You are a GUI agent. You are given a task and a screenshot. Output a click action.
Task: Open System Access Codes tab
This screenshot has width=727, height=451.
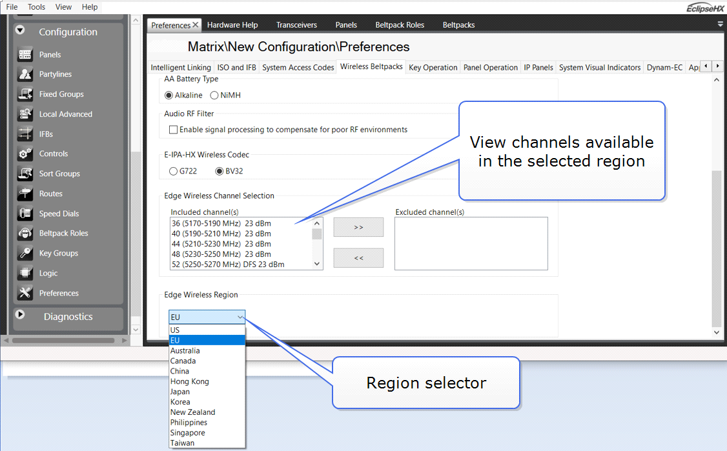pos(298,68)
